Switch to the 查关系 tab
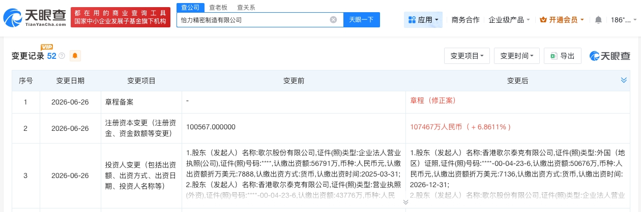Screen dimensions: 641x212 tap(246, 7)
